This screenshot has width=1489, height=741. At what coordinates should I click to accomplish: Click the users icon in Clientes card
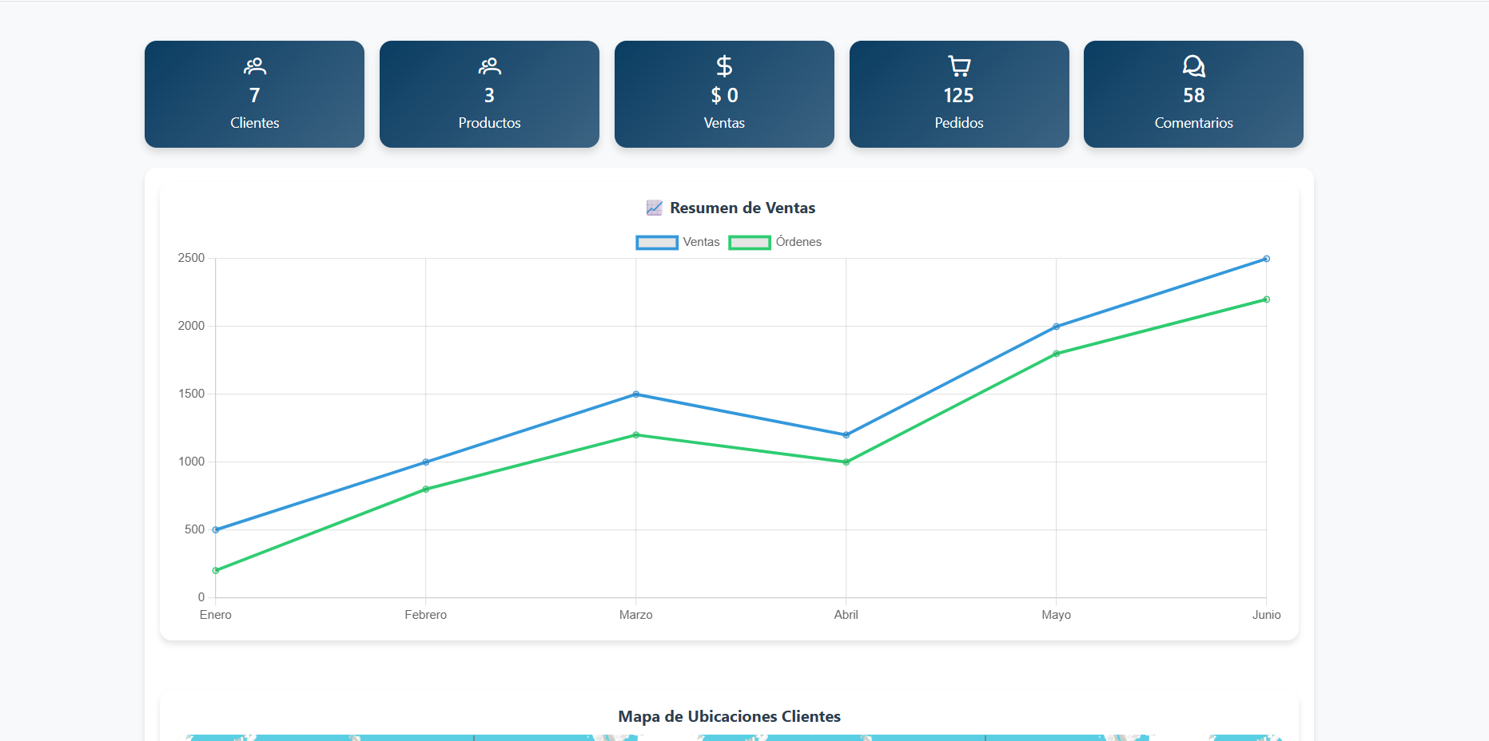pyautogui.click(x=254, y=66)
